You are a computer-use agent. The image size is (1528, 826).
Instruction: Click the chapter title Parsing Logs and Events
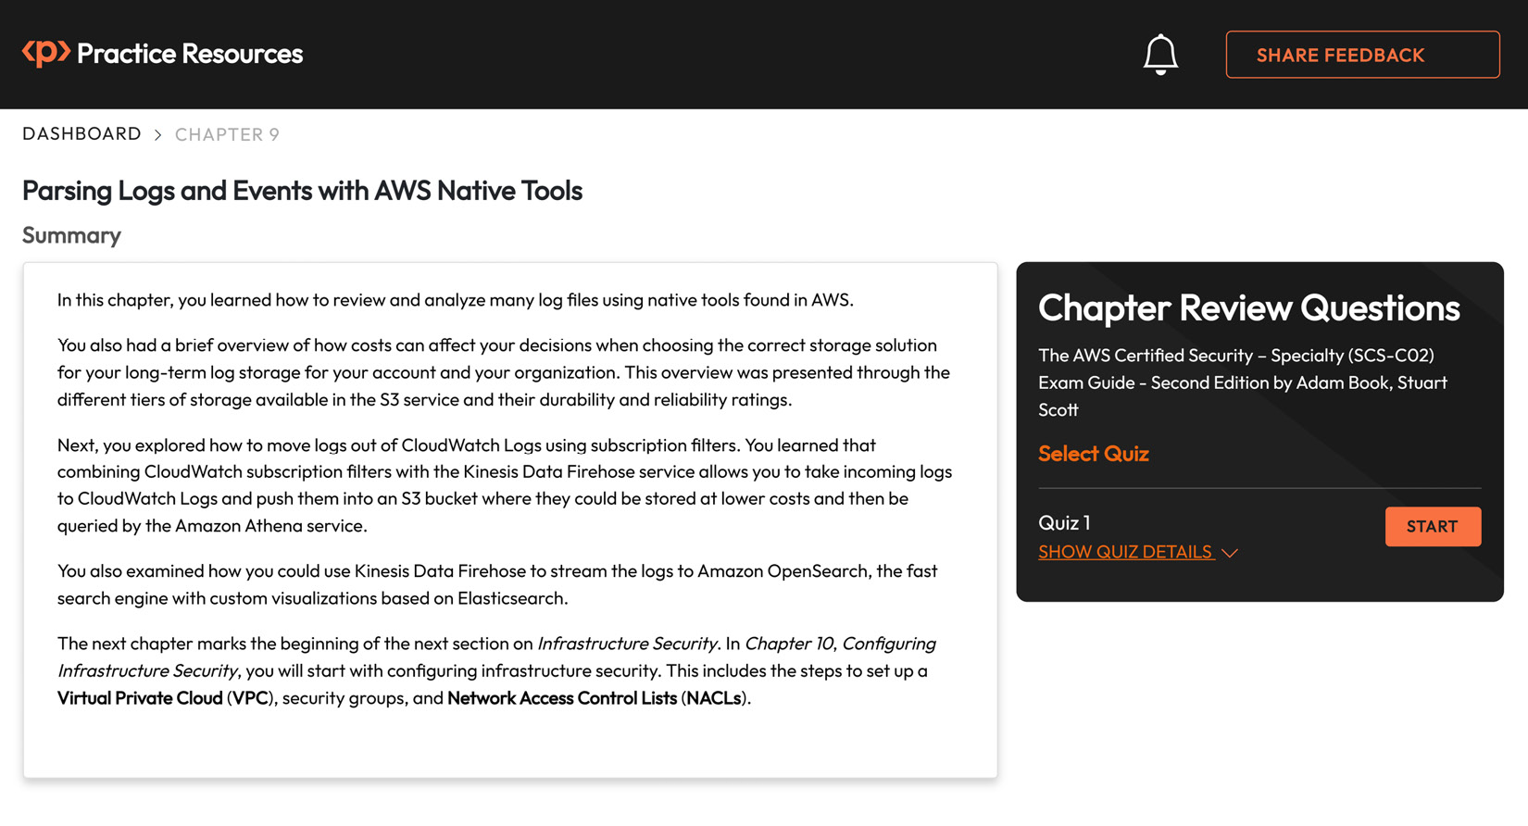click(302, 191)
